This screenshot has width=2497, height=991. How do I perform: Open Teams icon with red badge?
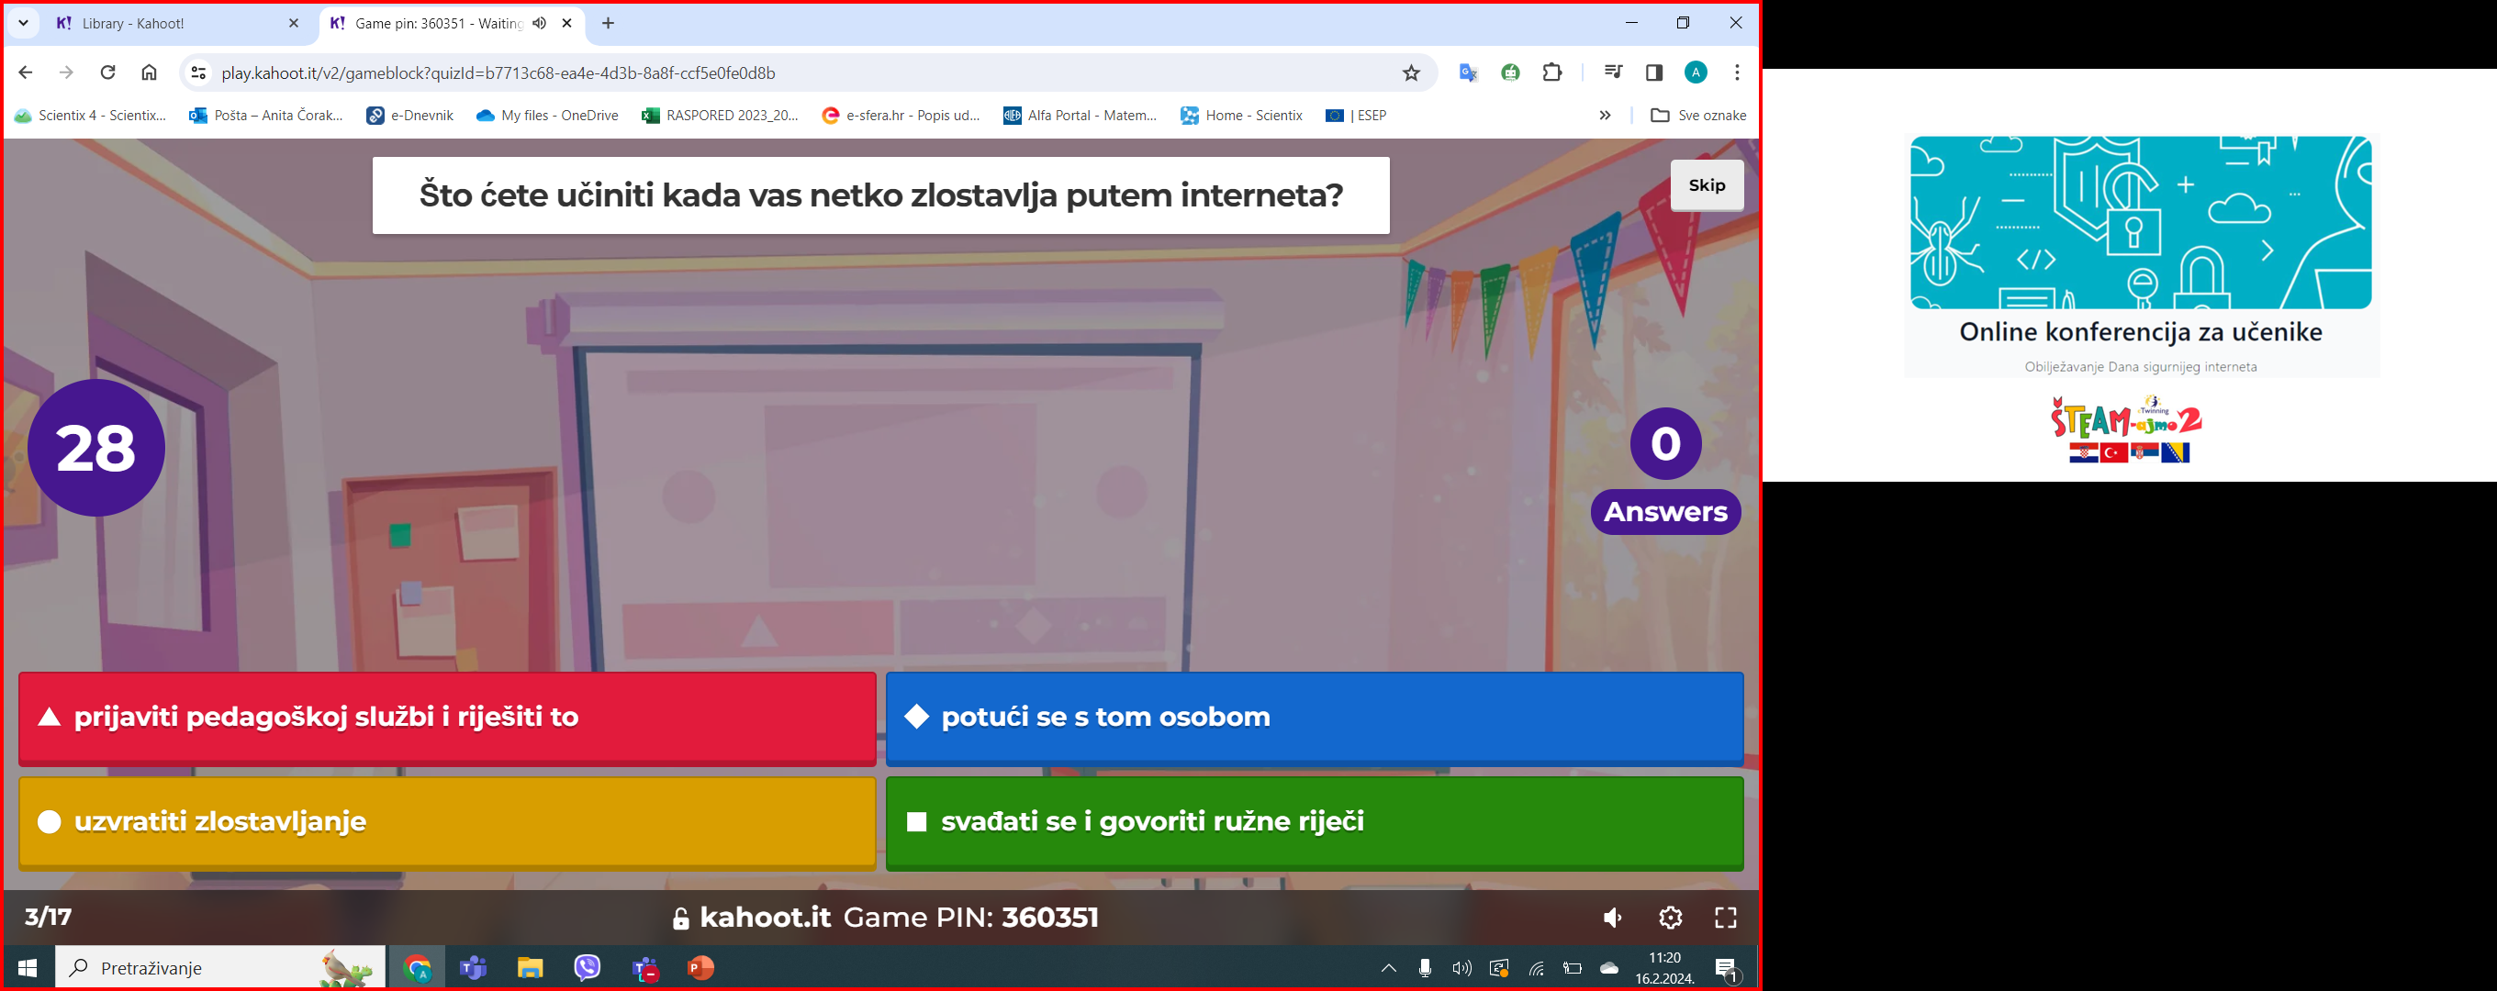click(644, 968)
